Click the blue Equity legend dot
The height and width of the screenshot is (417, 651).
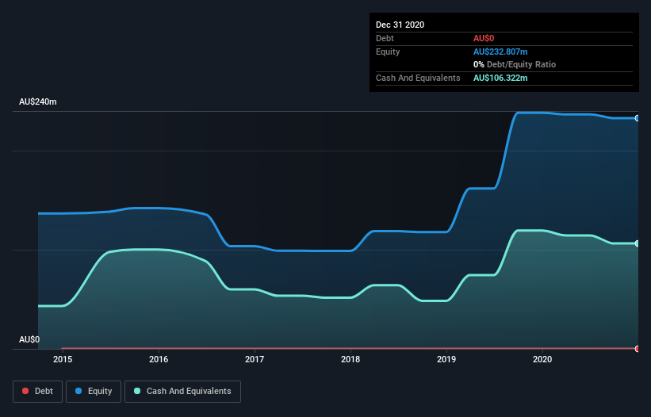[79, 391]
